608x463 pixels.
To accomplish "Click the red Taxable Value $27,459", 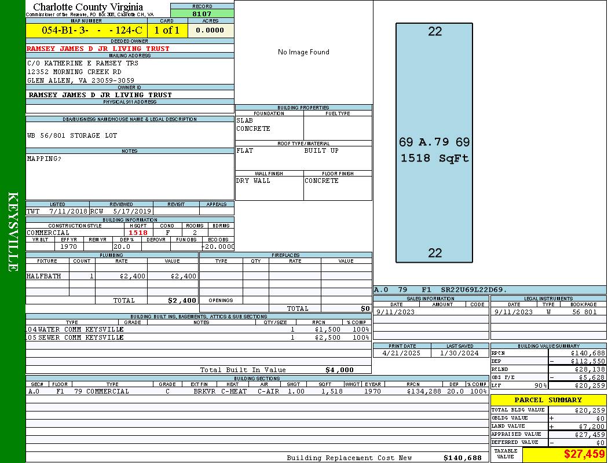I will [584, 454].
